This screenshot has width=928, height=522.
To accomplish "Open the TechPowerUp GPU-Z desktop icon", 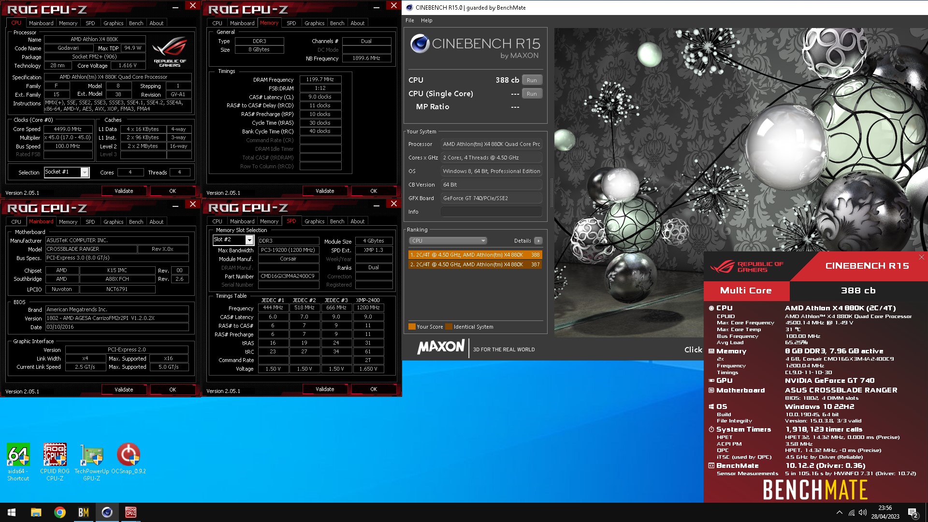I will 91,462.
